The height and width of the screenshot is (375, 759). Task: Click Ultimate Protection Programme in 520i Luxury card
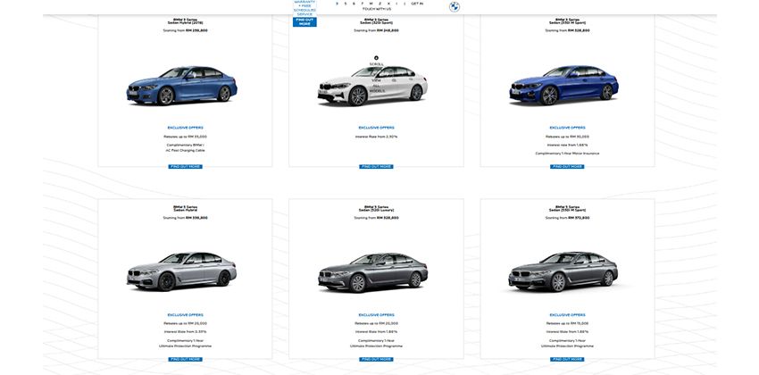(x=376, y=346)
